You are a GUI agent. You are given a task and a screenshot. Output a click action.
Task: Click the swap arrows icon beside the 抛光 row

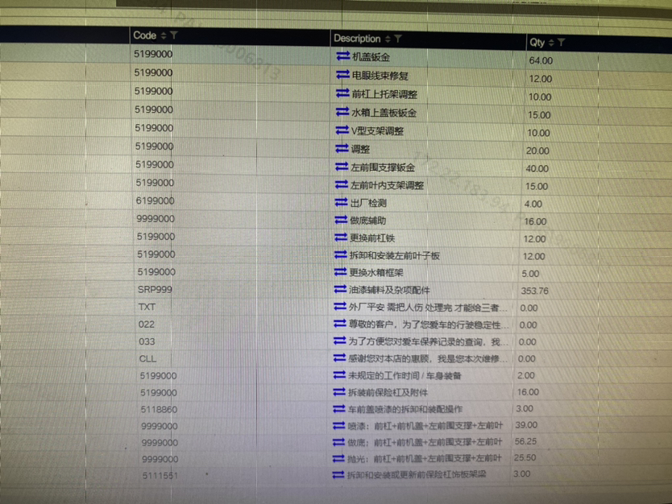click(338, 458)
